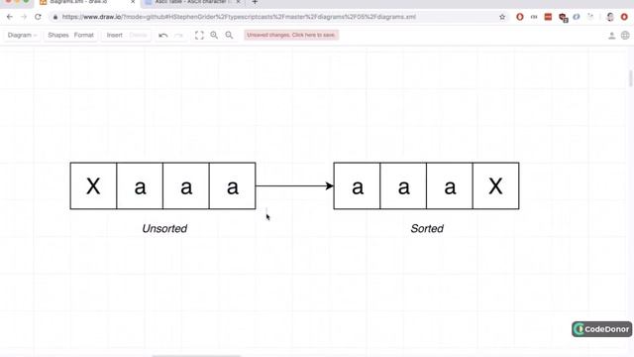Zoom in on the diagram canvas
Screen dimensions: 634x357
214,36
